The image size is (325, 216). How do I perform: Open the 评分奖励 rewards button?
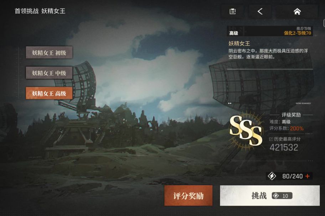tap(189, 195)
